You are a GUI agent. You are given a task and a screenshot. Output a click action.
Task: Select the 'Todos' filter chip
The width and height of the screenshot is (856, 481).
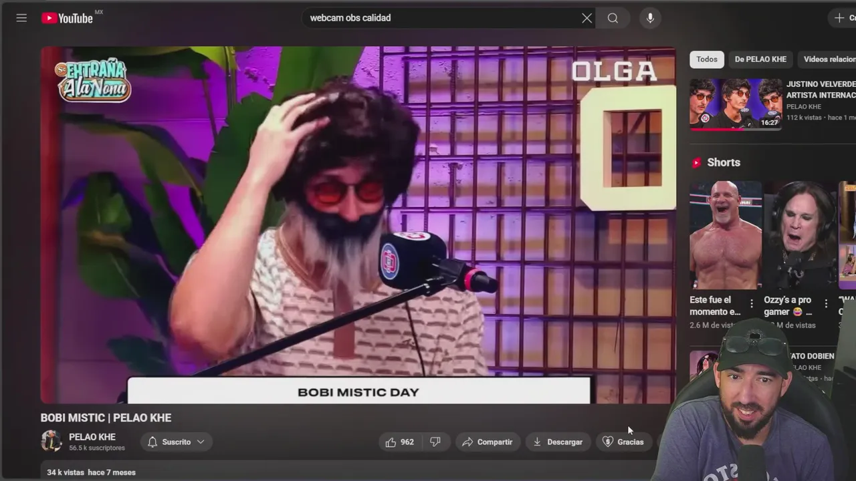tap(707, 59)
